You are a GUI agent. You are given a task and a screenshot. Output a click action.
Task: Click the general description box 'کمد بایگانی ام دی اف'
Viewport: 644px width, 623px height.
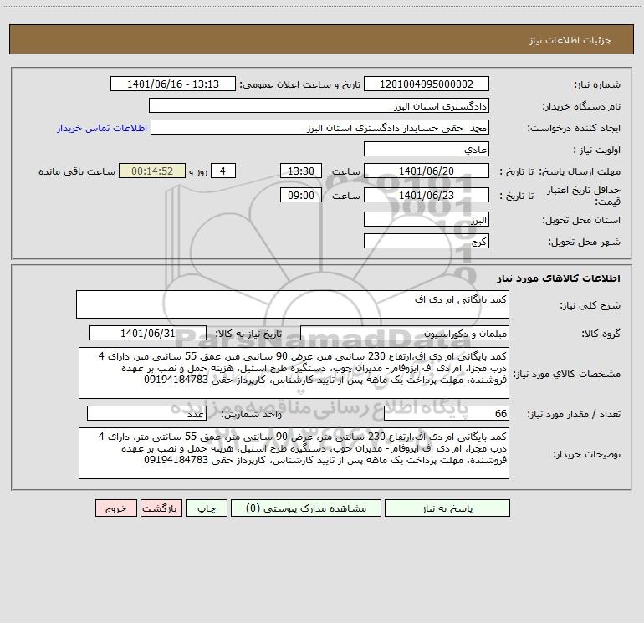point(293,304)
